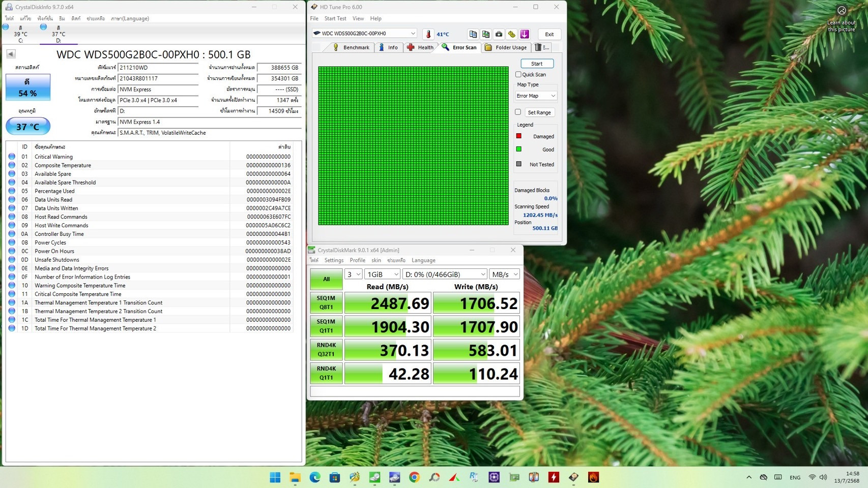Run the RND4K Q1T1 test
This screenshot has height=488, width=868.
[x=326, y=373]
